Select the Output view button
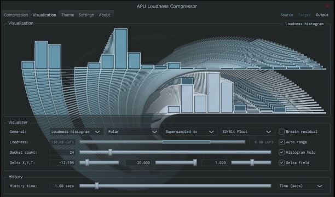Screen dimensions: 335x197 pos(322,15)
